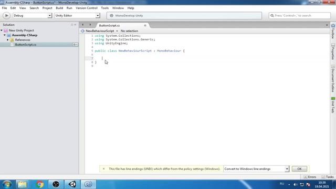Open the View menu

23,8
